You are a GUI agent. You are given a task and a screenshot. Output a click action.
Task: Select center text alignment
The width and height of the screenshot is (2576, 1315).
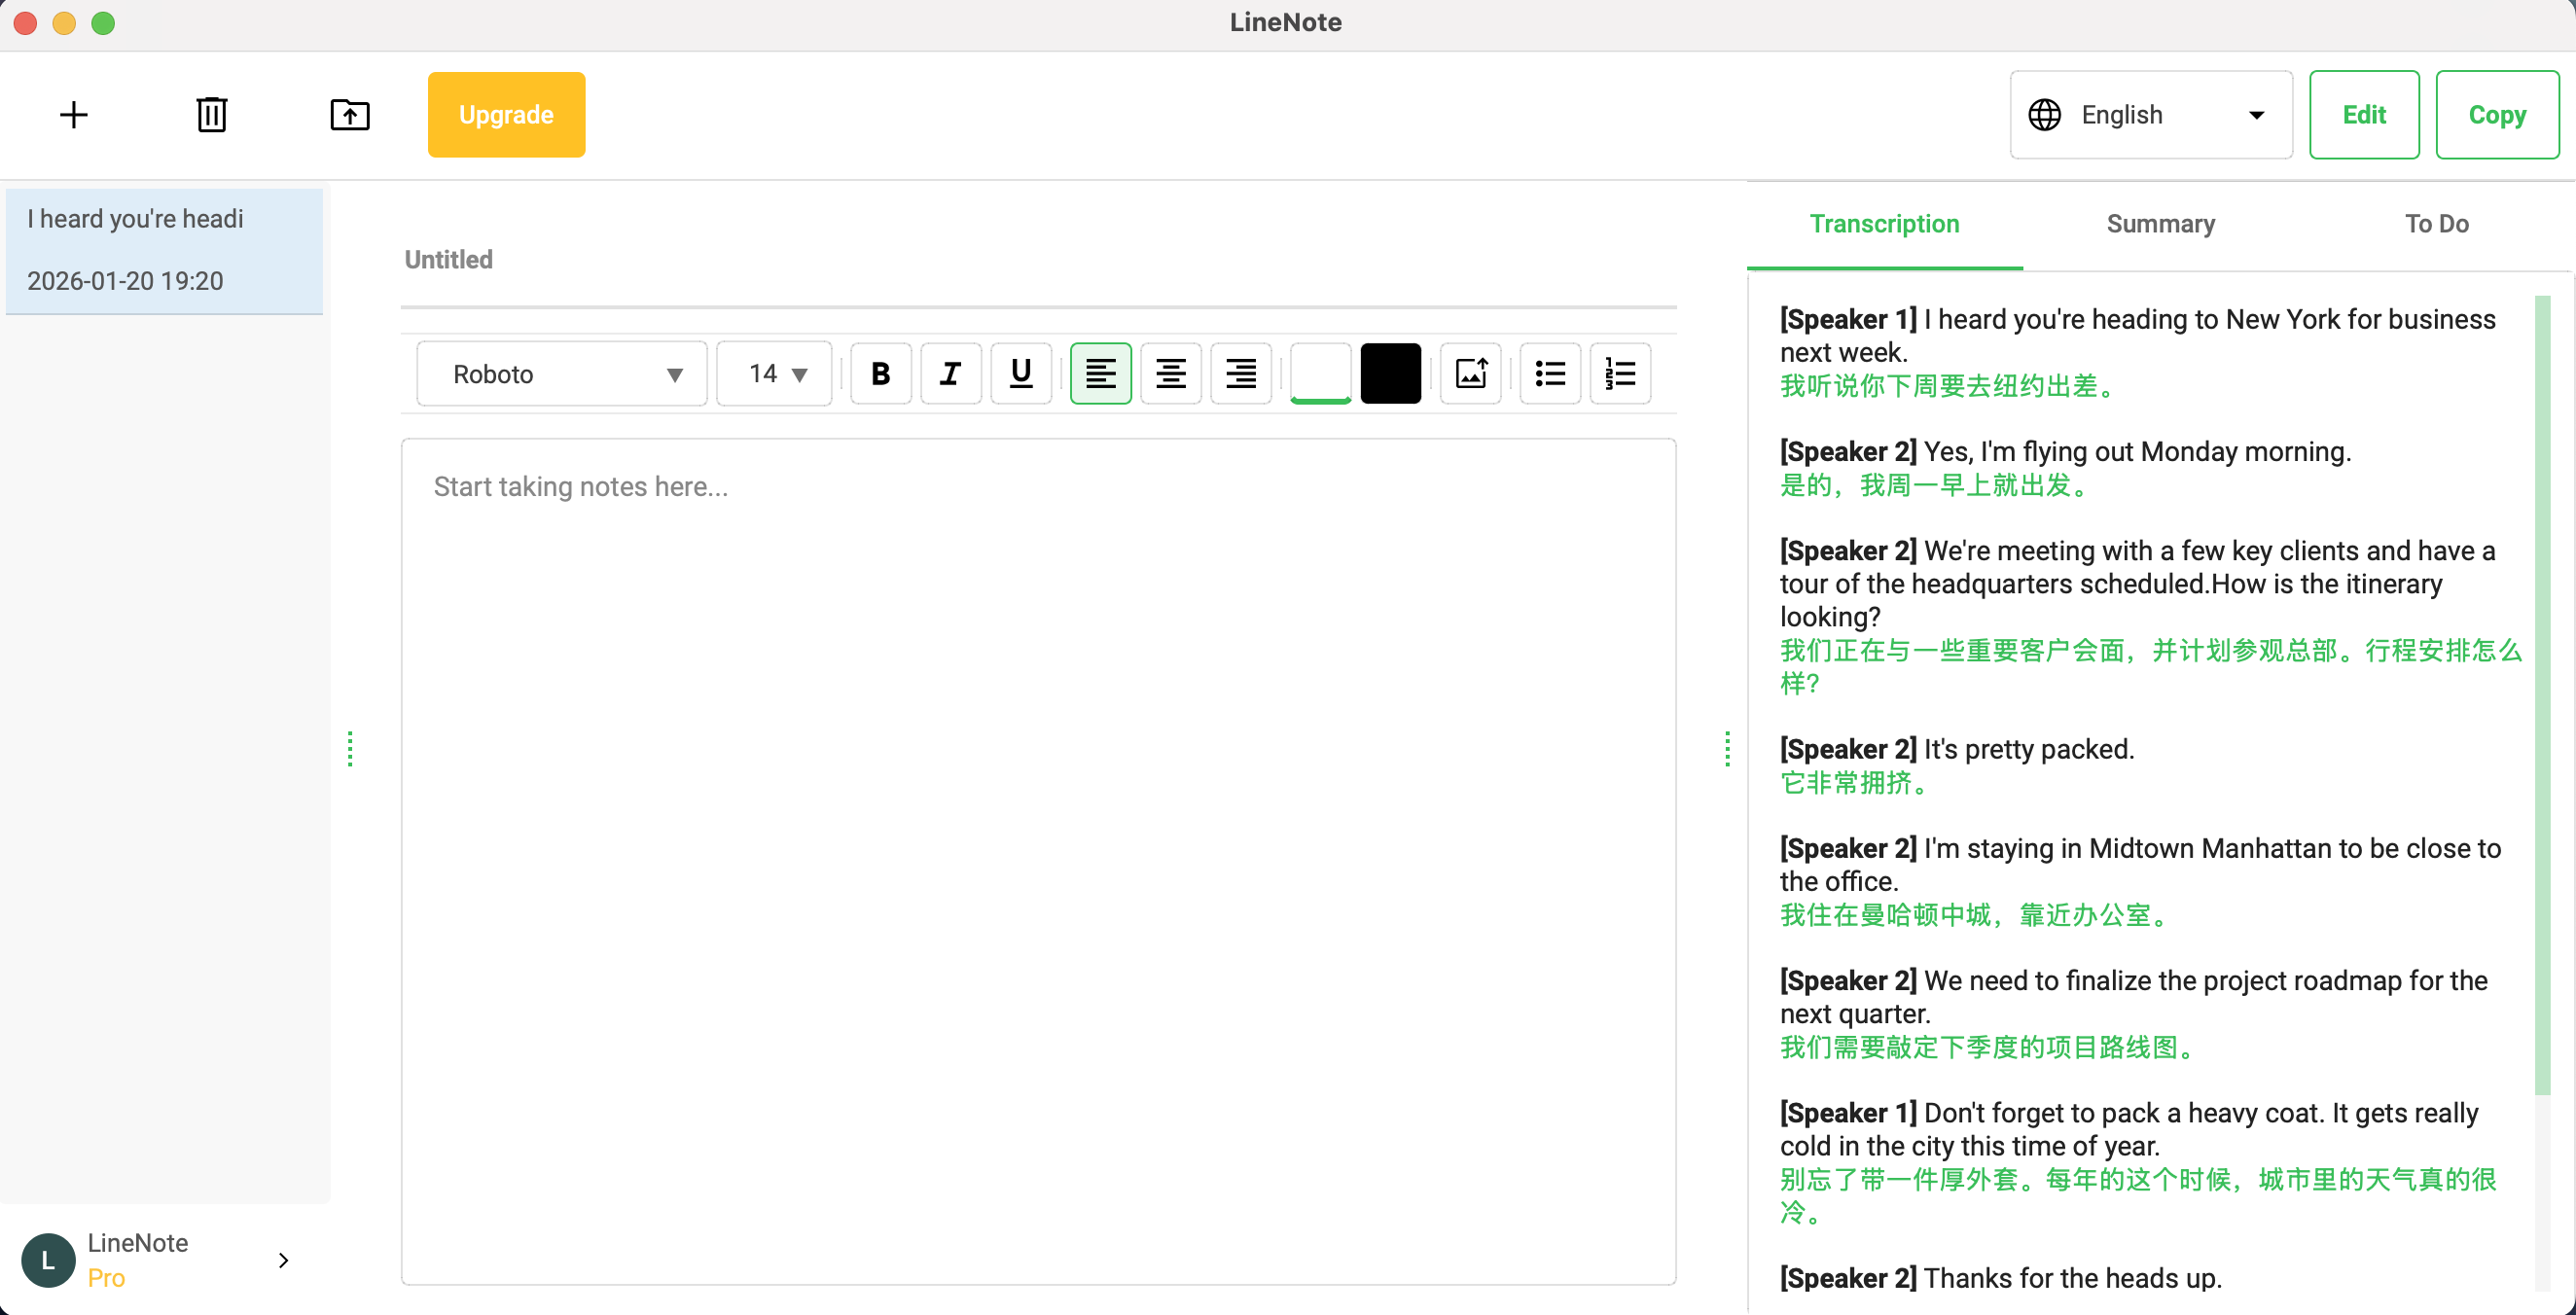pos(1170,373)
